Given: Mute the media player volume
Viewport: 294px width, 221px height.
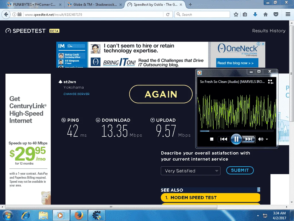Looking at the screenshot, I should pos(261,139).
